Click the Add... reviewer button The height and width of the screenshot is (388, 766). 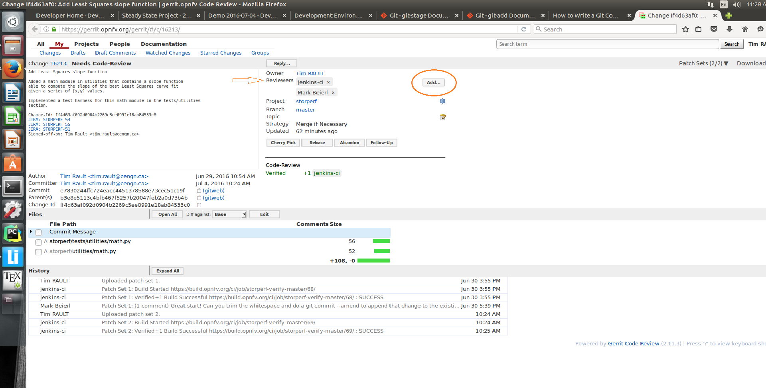click(433, 82)
